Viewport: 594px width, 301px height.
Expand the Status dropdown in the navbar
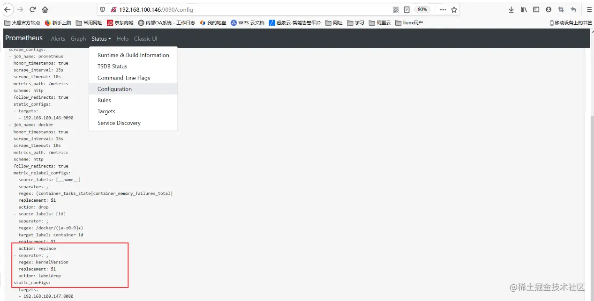101,39
